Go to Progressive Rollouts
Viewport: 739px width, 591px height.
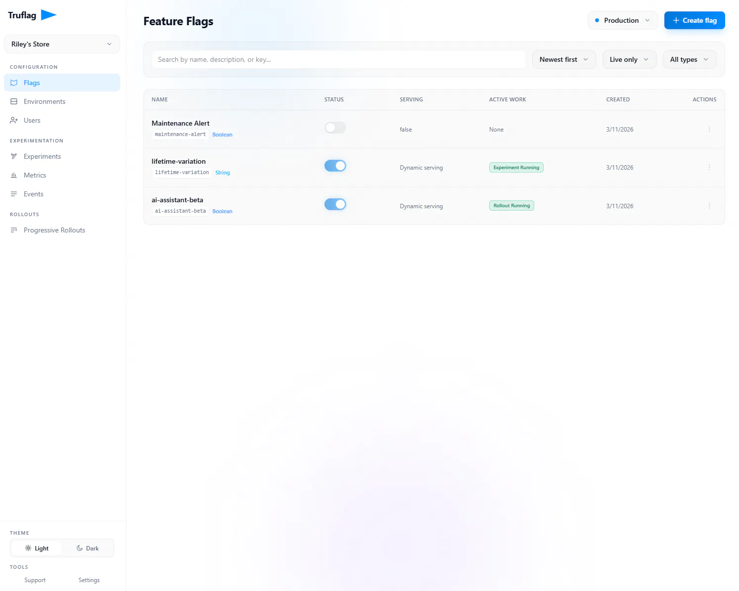(x=62, y=230)
